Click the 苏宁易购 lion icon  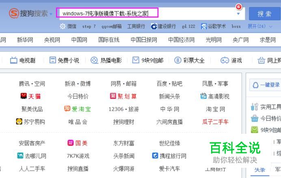coord(19,122)
